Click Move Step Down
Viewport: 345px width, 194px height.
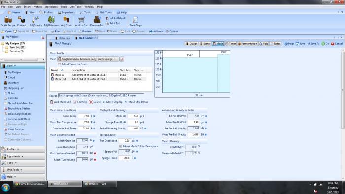(136, 102)
